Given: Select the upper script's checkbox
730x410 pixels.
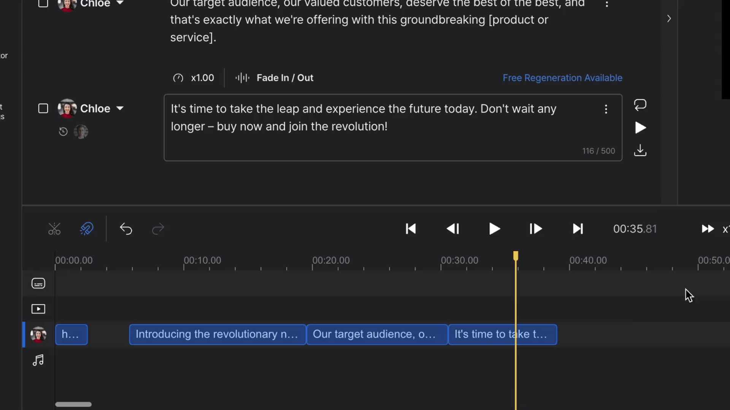Looking at the screenshot, I should tap(43, 4).
